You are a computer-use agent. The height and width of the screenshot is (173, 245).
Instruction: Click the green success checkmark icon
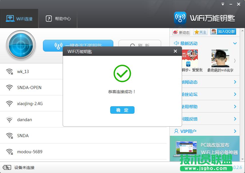(122, 74)
